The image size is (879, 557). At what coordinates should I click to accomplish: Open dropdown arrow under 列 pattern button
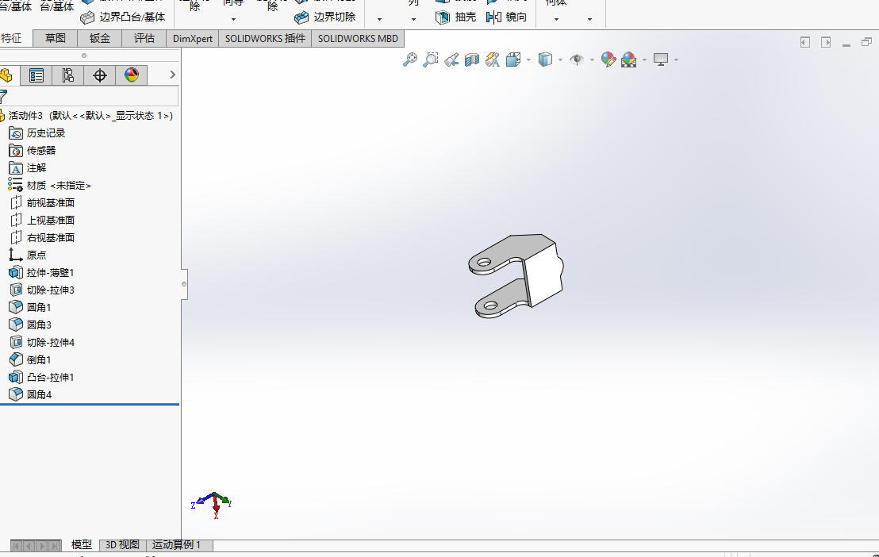(413, 19)
